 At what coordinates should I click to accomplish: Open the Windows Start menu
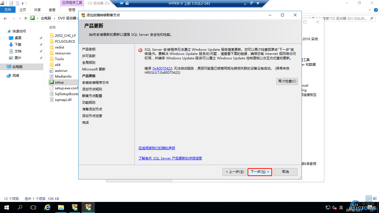(x=7, y=207)
